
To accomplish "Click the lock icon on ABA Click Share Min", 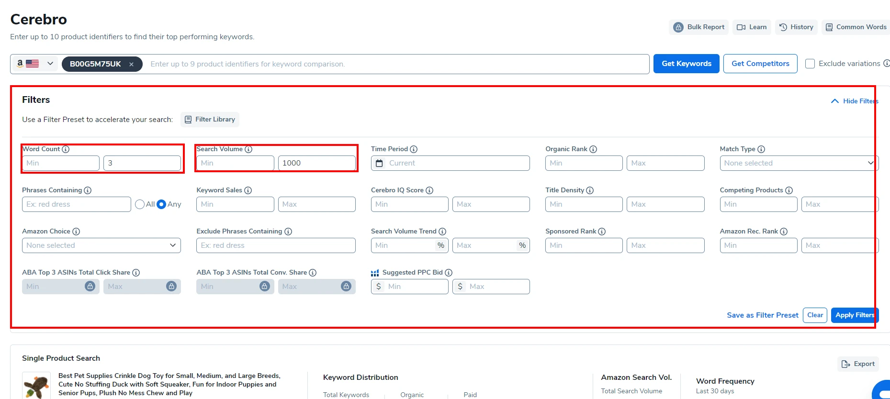I will (90, 286).
